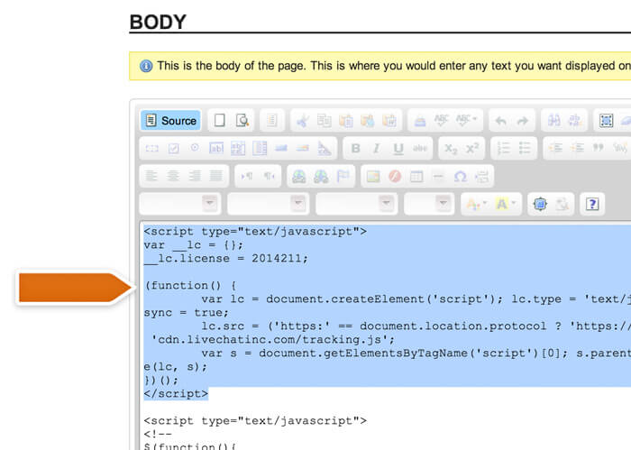This screenshot has width=631, height=450.
Task: Insert a Button form element
Action: pos(281,149)
